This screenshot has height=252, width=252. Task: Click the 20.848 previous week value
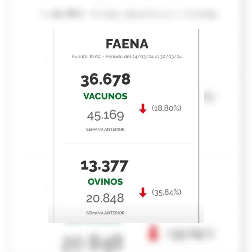pyautogui.click(x=105, y=198)
